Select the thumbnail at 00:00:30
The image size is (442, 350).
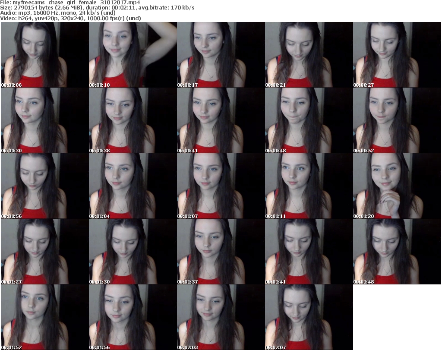tap(45, 120)
